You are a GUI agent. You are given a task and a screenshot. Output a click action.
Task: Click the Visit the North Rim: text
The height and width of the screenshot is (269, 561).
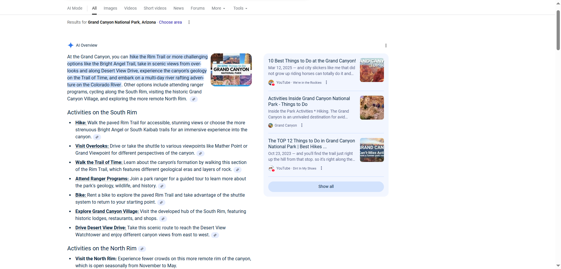(96, 259)
